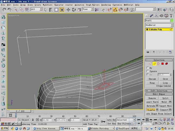175x131 pixels.
Task: Switch to Element sub-object level
Action: [167, 64]
